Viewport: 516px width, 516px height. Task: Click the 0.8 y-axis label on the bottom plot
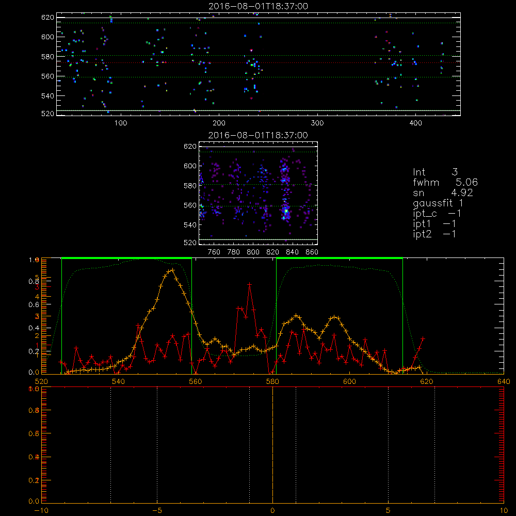tap(34, 410)
